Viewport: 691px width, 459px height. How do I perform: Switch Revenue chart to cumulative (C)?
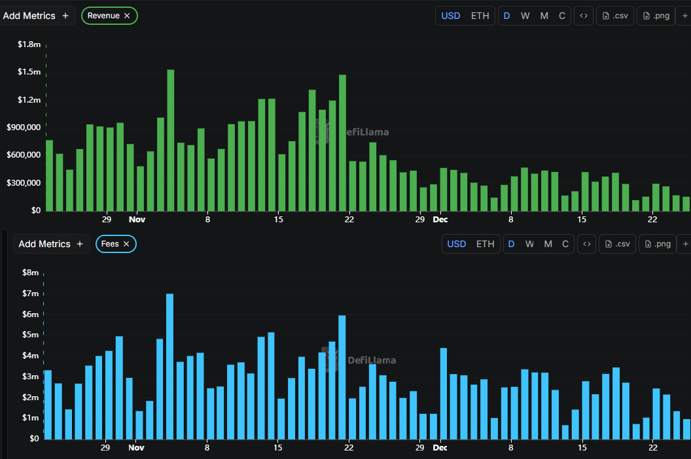[562, 16]
